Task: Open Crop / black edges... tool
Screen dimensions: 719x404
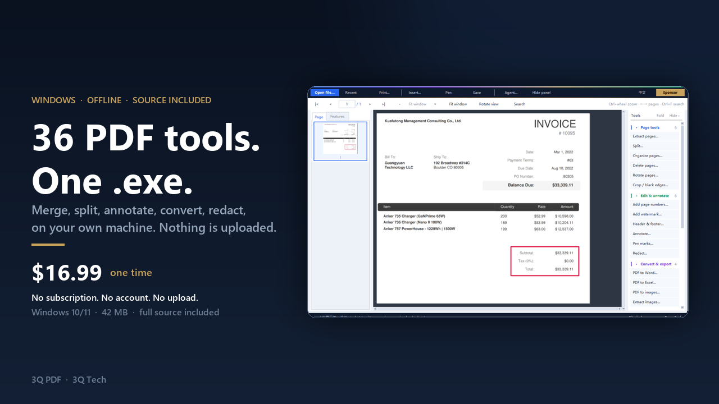Action: [x=654, y=185]
